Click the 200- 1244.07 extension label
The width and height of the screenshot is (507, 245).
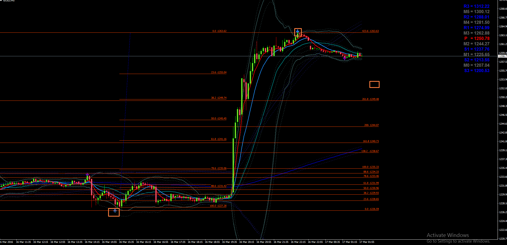point(372,125)
